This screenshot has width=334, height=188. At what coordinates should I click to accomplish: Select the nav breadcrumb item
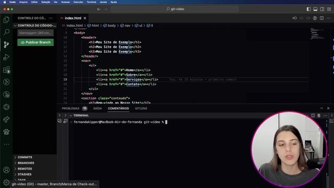(127, 26)
